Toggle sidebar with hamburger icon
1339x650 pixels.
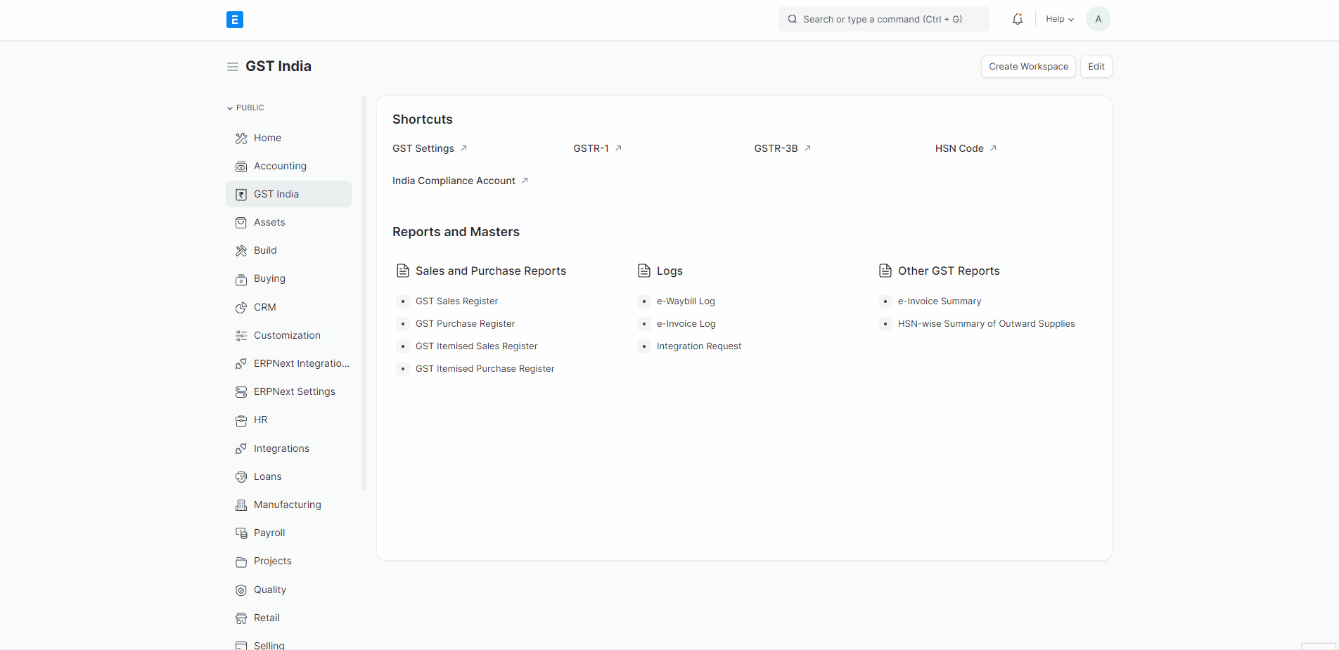(x=233, y=67)
